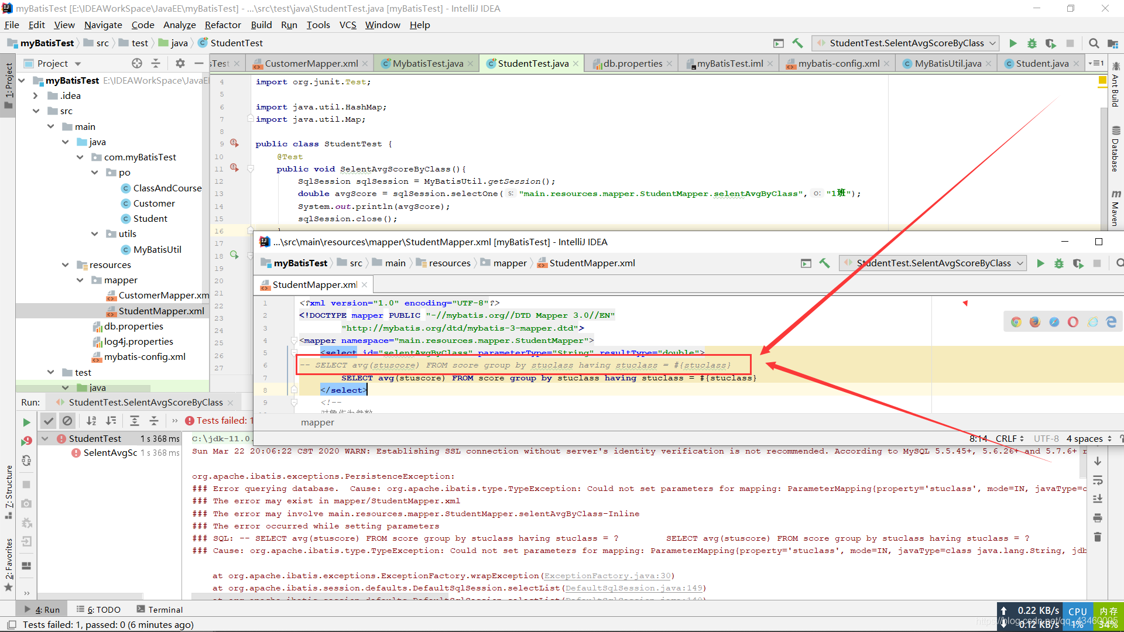Toggle tool window quick-access icon in status bar

click(11, 624)
